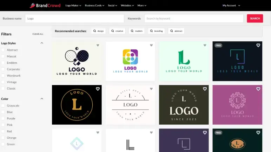Screen dimensions: 271x152
Task: Favorite the gold circle L logo
Action: point(98,89)
